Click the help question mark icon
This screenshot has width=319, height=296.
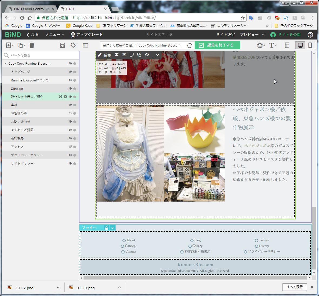(310, 35)
